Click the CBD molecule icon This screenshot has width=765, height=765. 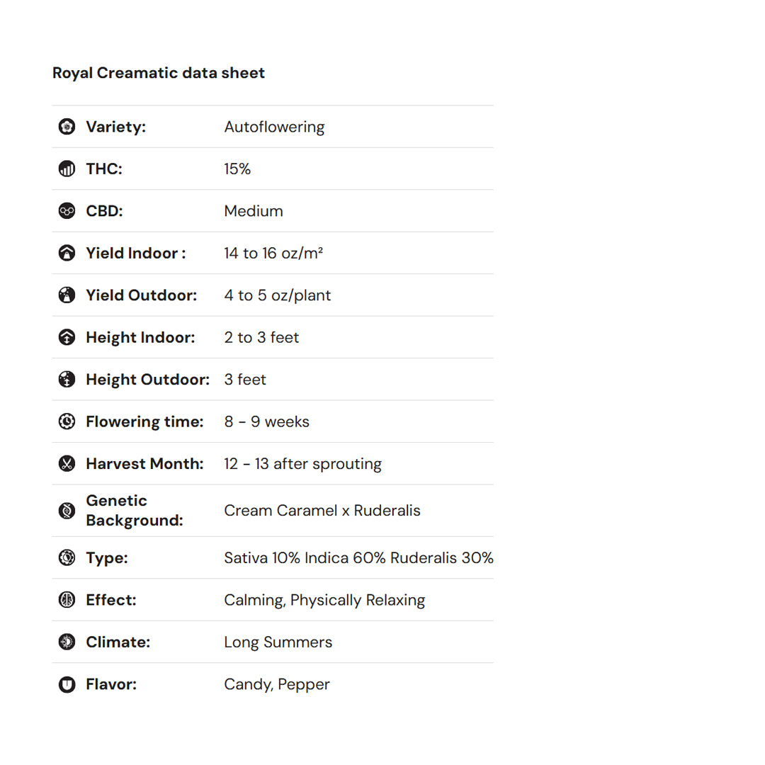67,211
